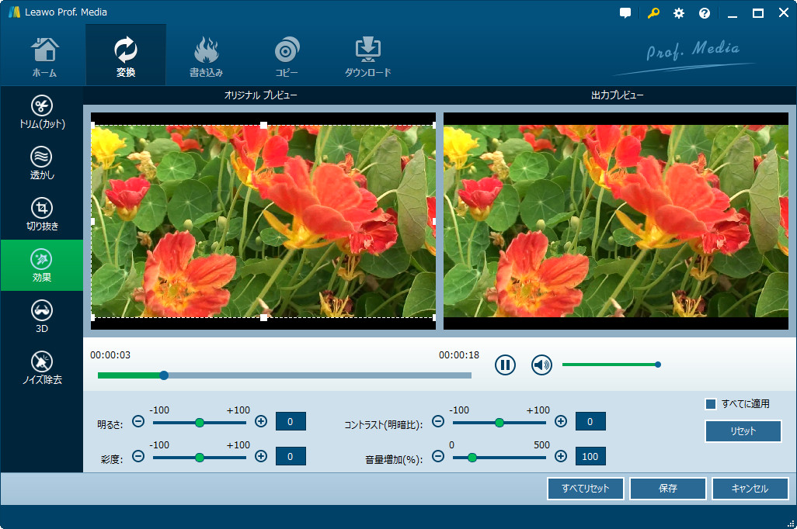The height and width of the screenshot is (529, 797).
Task: Decrease コントラスト contrast with minus button
Action: pyautogui.click(x=438, y=421)
